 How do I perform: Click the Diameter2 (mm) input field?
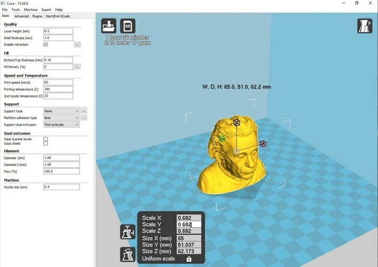click(61, 164)
